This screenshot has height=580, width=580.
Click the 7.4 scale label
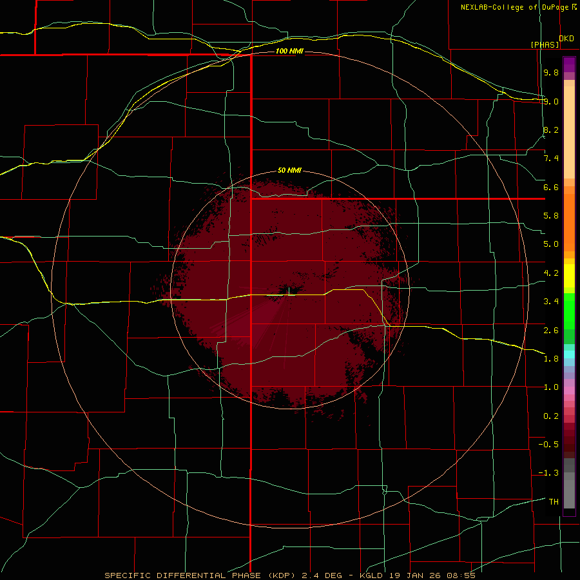pos(551,159)
